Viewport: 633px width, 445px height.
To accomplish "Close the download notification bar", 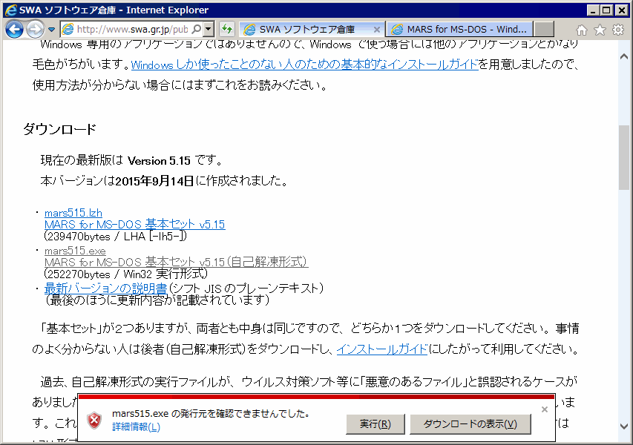I will click(545, 409).
